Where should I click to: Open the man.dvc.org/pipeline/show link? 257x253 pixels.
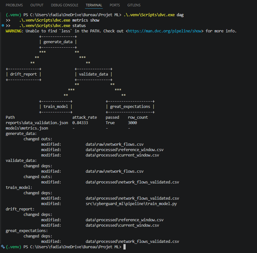coord(165,31)
